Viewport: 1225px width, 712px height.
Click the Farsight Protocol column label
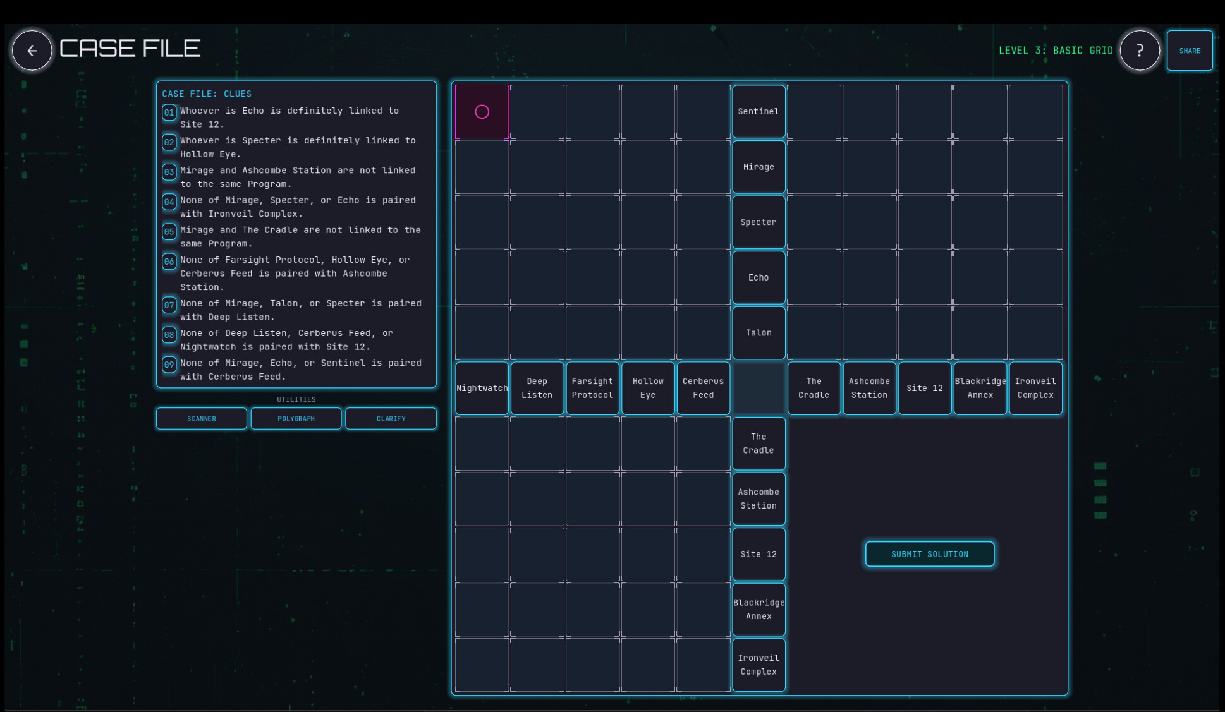[592, 388]
